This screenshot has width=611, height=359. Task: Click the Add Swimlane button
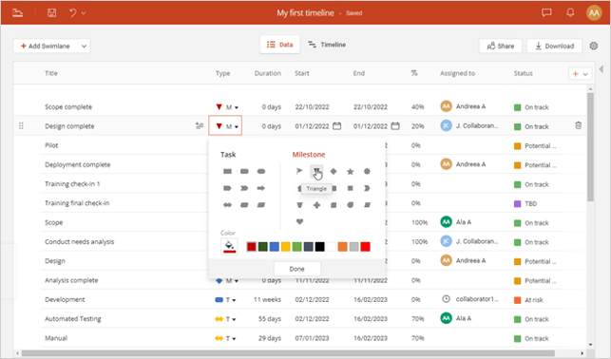click(x=46, y=46)
